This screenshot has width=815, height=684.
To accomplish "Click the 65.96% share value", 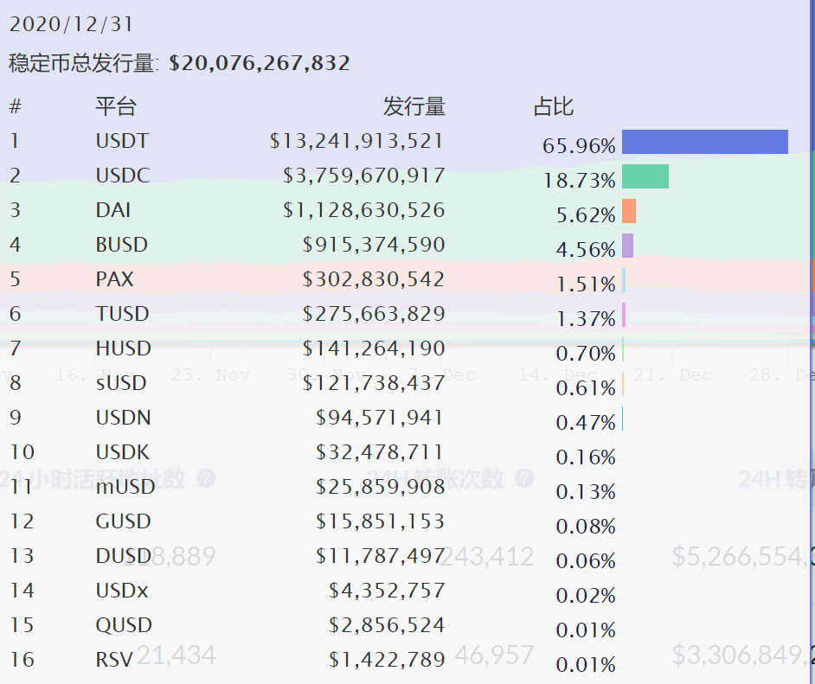I will pyautogui.click(x=579, y=145).
